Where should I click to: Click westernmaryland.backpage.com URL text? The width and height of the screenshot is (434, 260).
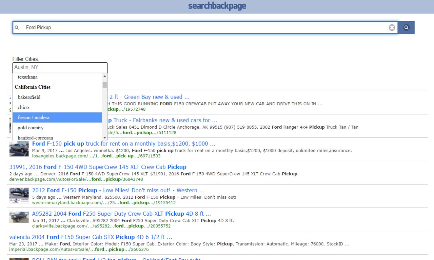[x=104, y=203]
